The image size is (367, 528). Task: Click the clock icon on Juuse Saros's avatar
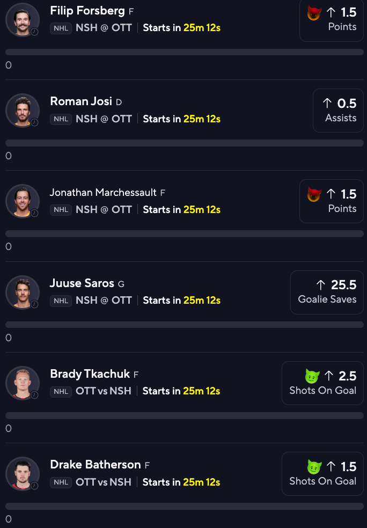coord(34,304)
